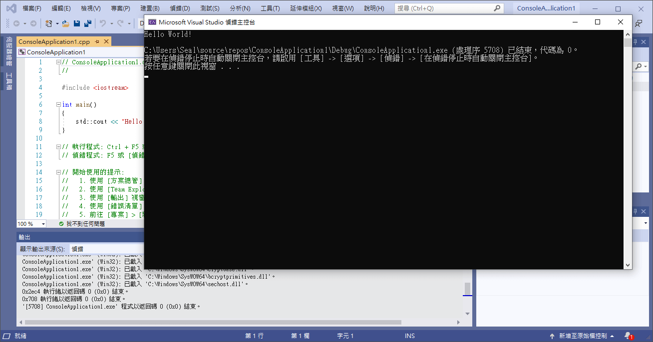Navigate backward with the back arrow icon
The image size is (653, 342).
coord(16,23)
